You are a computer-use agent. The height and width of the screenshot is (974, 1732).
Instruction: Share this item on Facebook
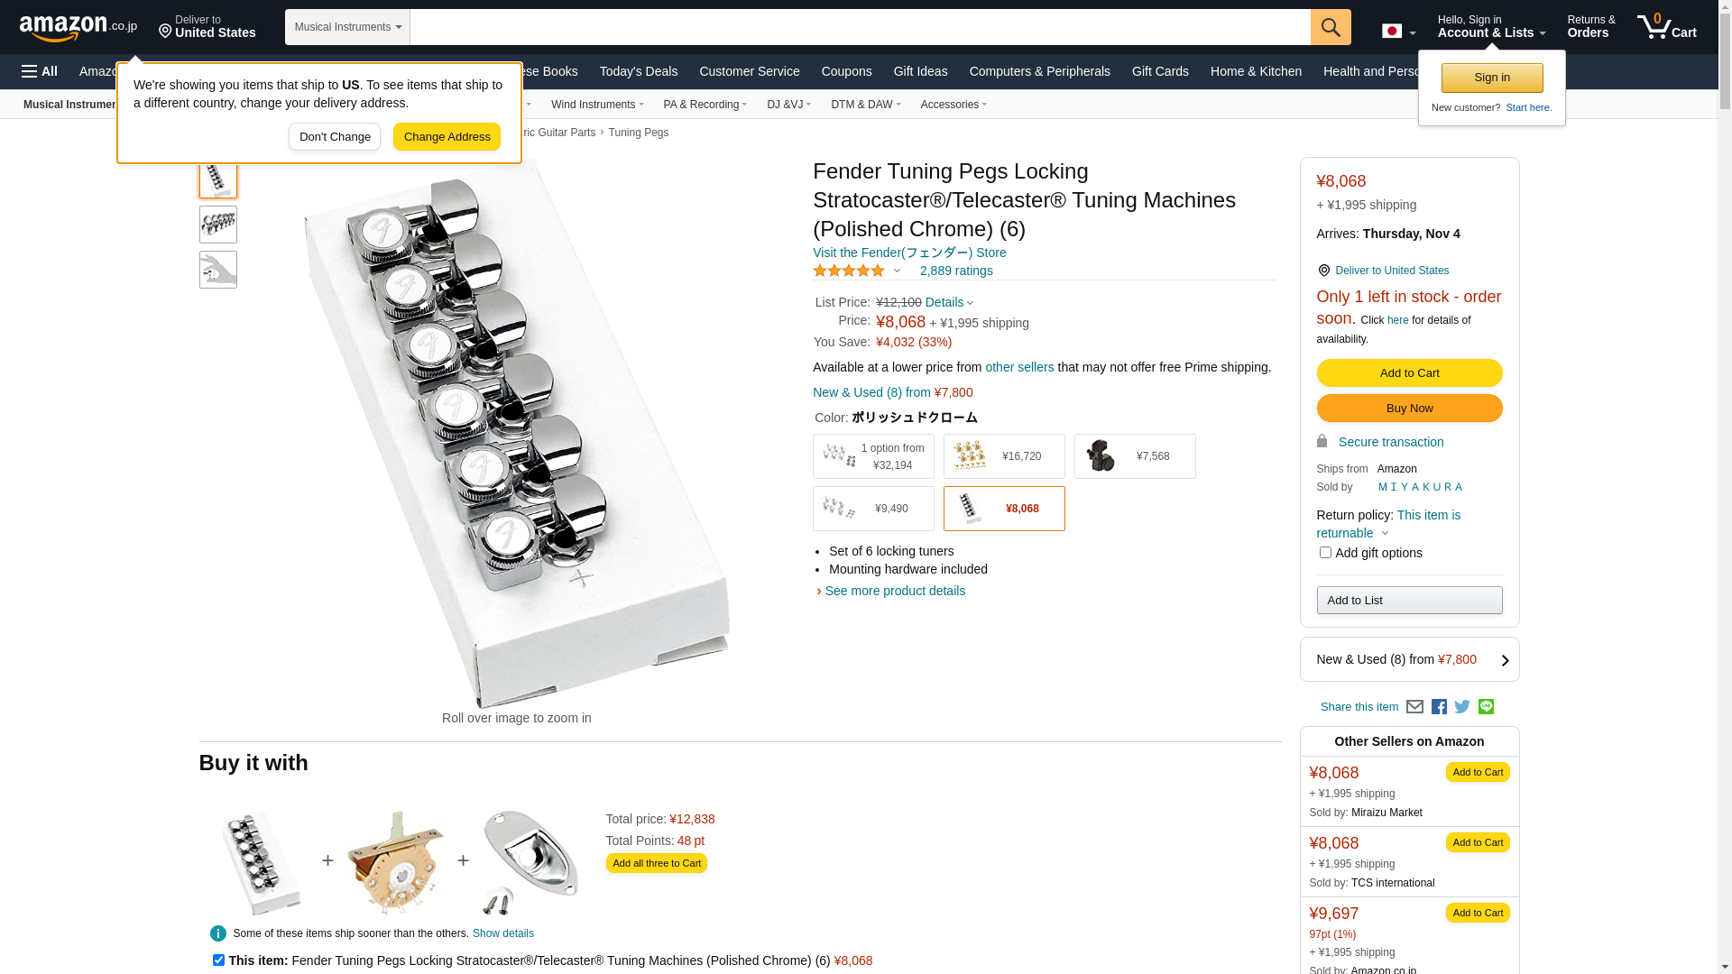tap(1439, 707)
